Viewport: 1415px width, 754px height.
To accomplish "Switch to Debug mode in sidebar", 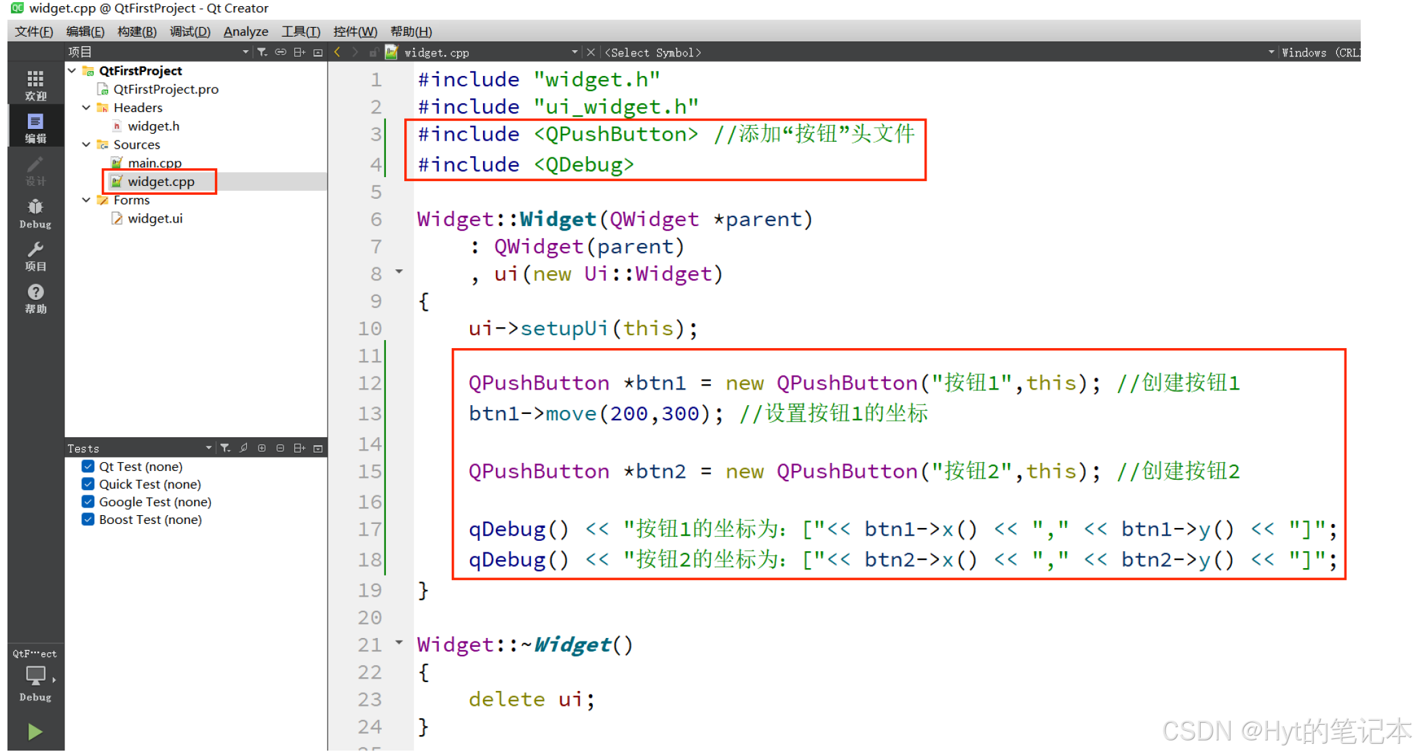I will pos(35,213).
